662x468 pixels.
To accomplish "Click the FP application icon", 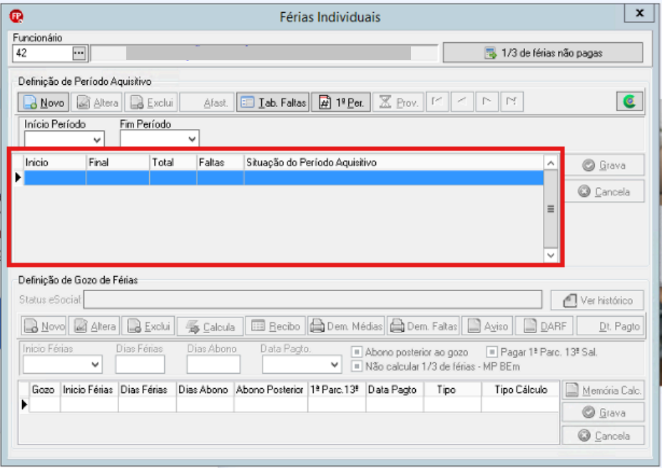I will pos(16,16).
